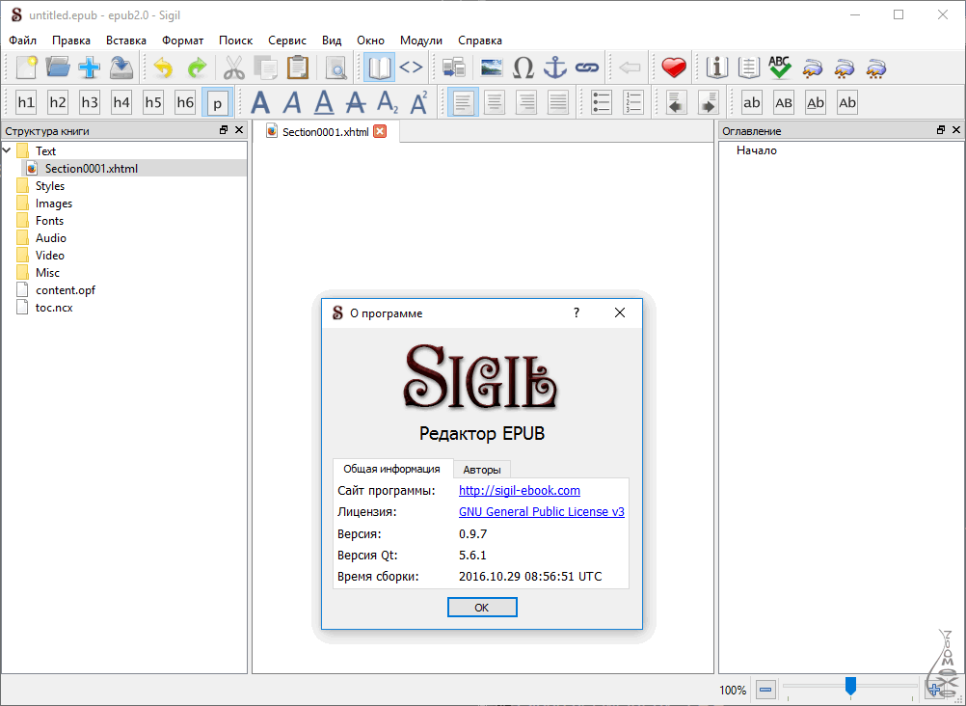966x706 pixels.
Task: Click the Donate heart icon
Action: click(x=674, y=68)
